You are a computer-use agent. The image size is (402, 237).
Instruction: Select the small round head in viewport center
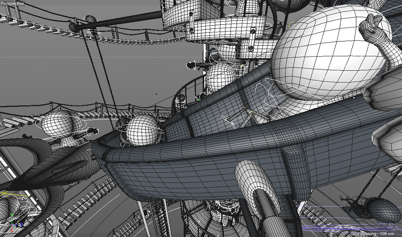coord(220,76)
